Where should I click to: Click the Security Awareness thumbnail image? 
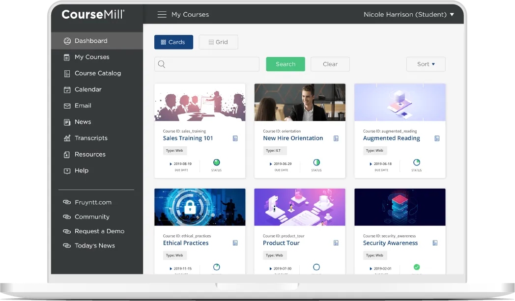point(400,207)
